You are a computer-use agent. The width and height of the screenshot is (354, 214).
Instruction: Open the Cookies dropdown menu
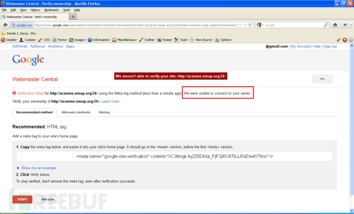pos(28,40)
